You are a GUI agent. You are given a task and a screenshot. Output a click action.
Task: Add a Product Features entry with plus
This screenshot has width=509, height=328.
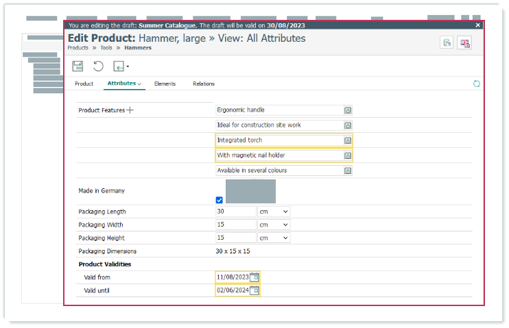[x=130, y=110]
